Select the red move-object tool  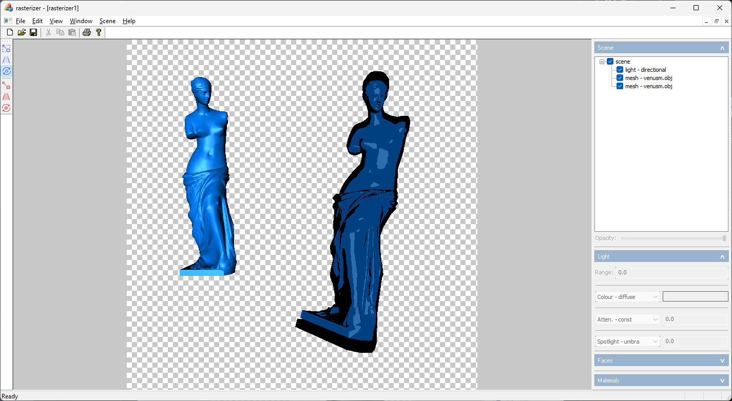tap(6, 85)
